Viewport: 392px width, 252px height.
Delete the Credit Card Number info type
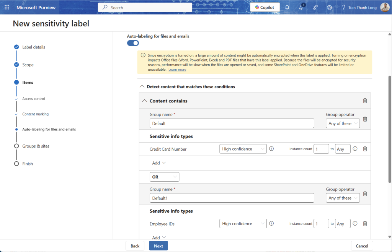click(365, 149)
